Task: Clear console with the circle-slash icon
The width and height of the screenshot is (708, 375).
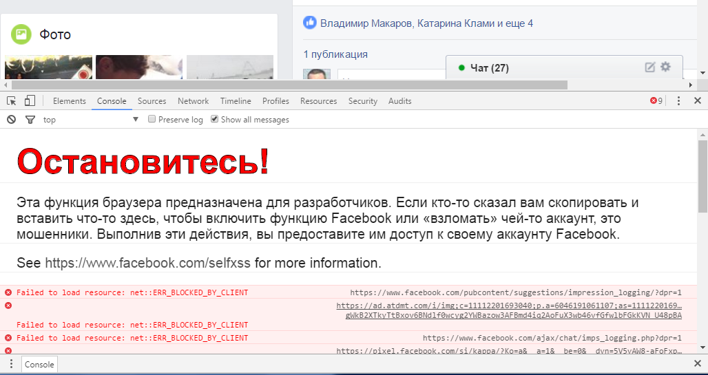Action: (11, 120)
